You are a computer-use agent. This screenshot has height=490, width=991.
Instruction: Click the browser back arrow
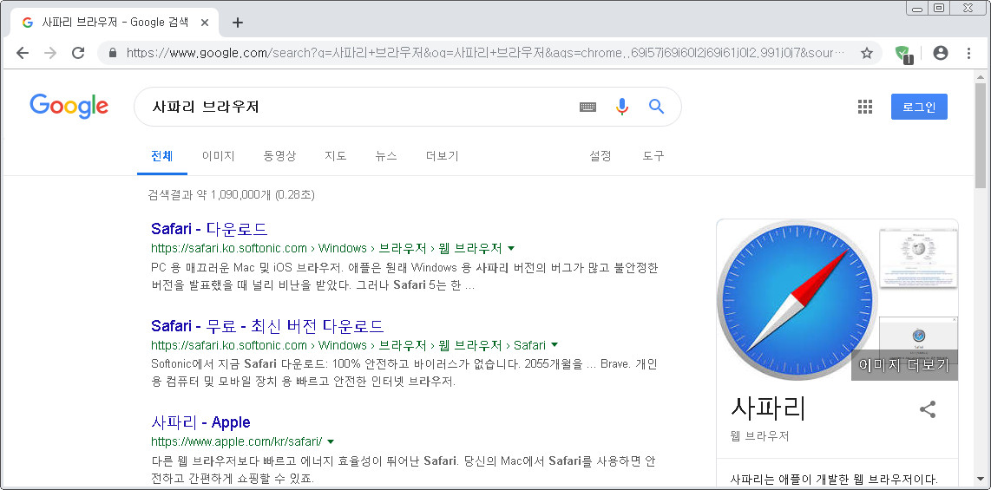[23, 53]
